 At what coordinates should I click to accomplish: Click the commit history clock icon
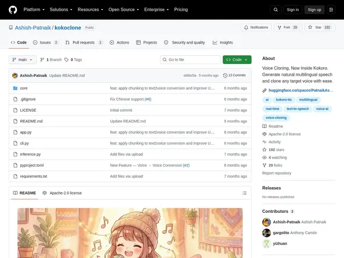(225, 75)
